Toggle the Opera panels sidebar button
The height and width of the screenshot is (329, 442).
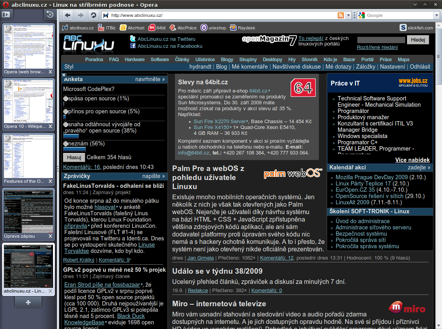click(6, 15)
